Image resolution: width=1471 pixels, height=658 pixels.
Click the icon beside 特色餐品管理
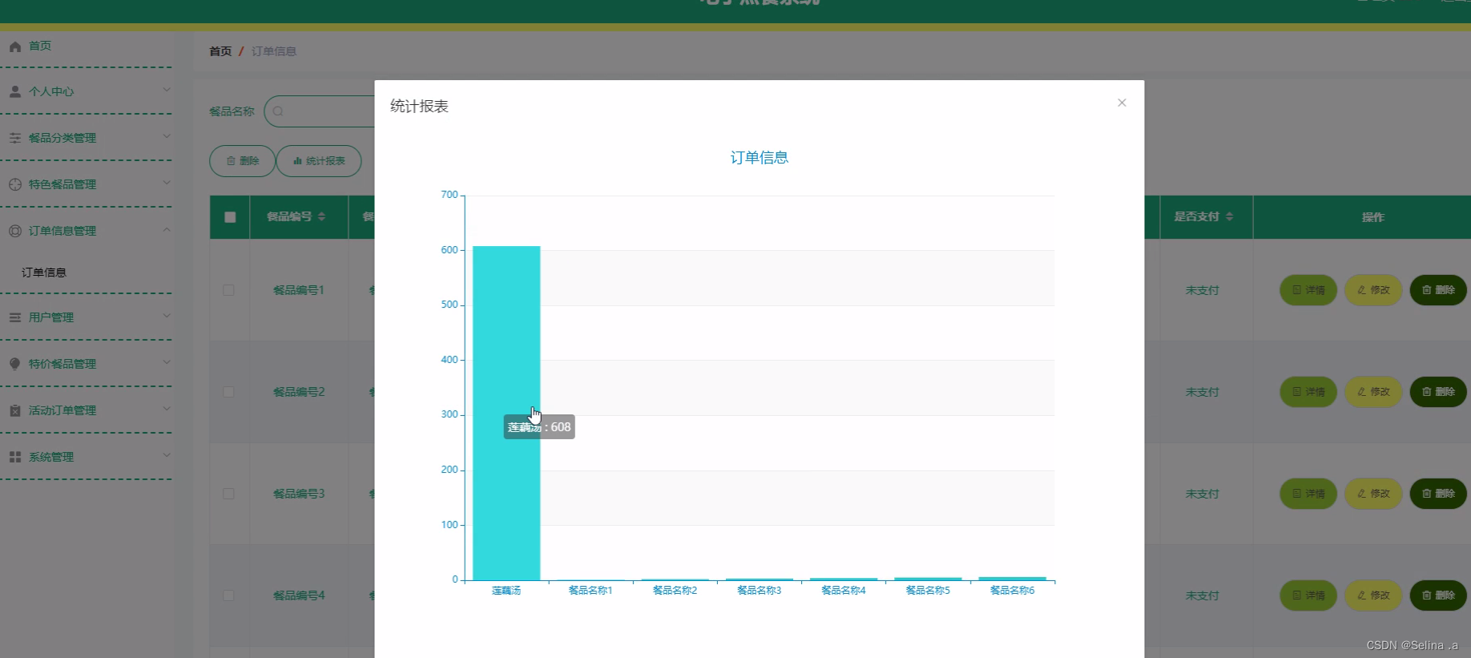point(15,184)
